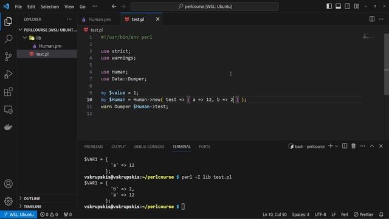Maximize the panel size chevron
This screenshot has width=389, height=219.
point(372,146)
